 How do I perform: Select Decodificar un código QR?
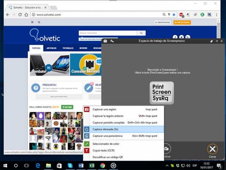coord(124,157)
